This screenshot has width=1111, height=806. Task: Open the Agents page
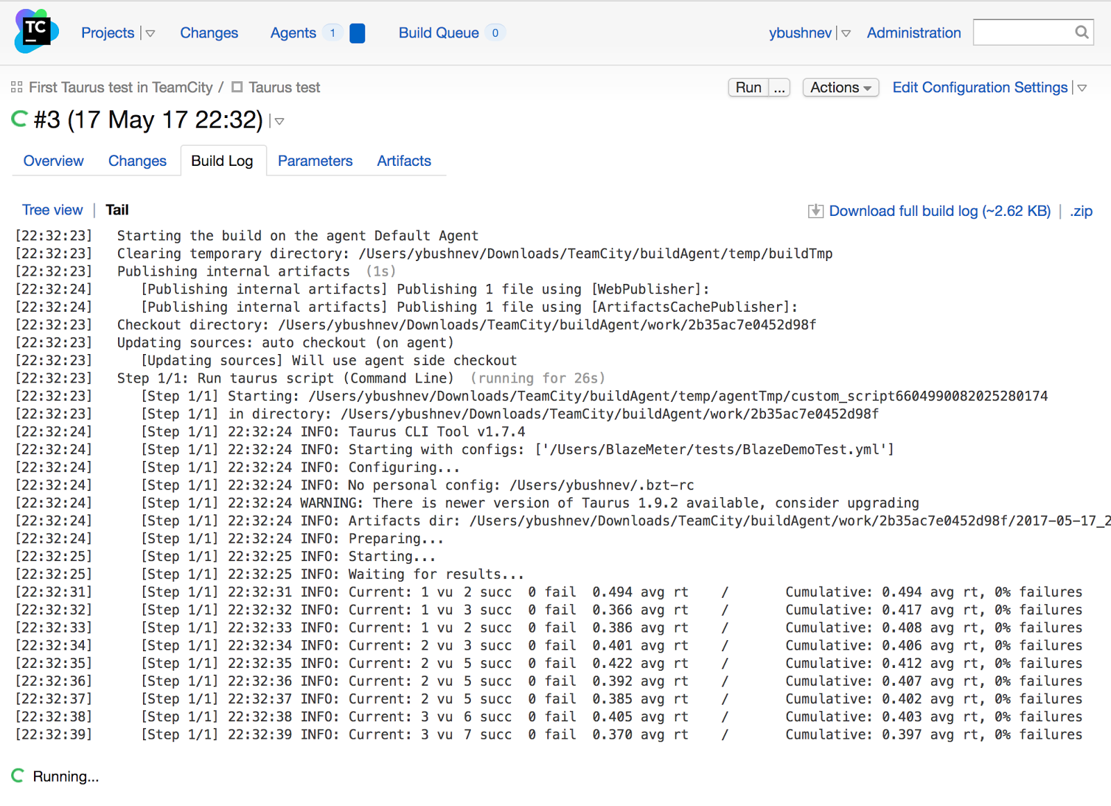coord(293,33)
